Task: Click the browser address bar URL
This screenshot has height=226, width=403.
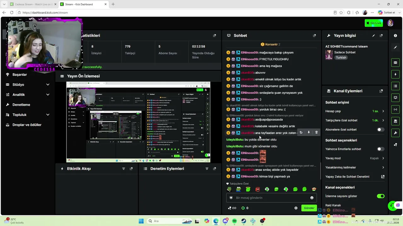Action: click(x=45, y=13)
